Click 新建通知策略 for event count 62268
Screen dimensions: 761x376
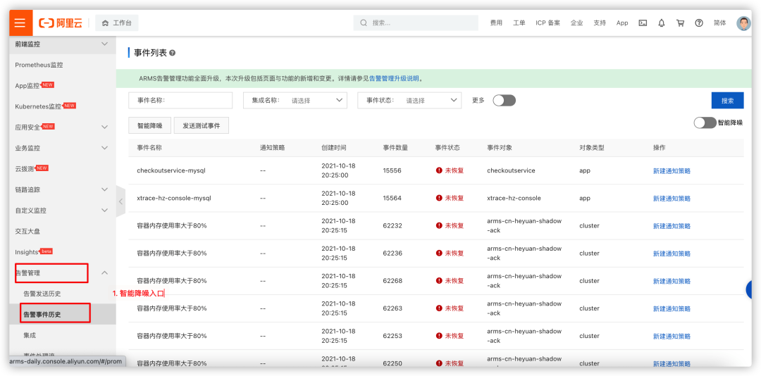tap(672, 281)
